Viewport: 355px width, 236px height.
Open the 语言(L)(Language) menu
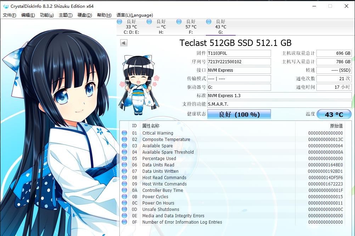[135, 15]
